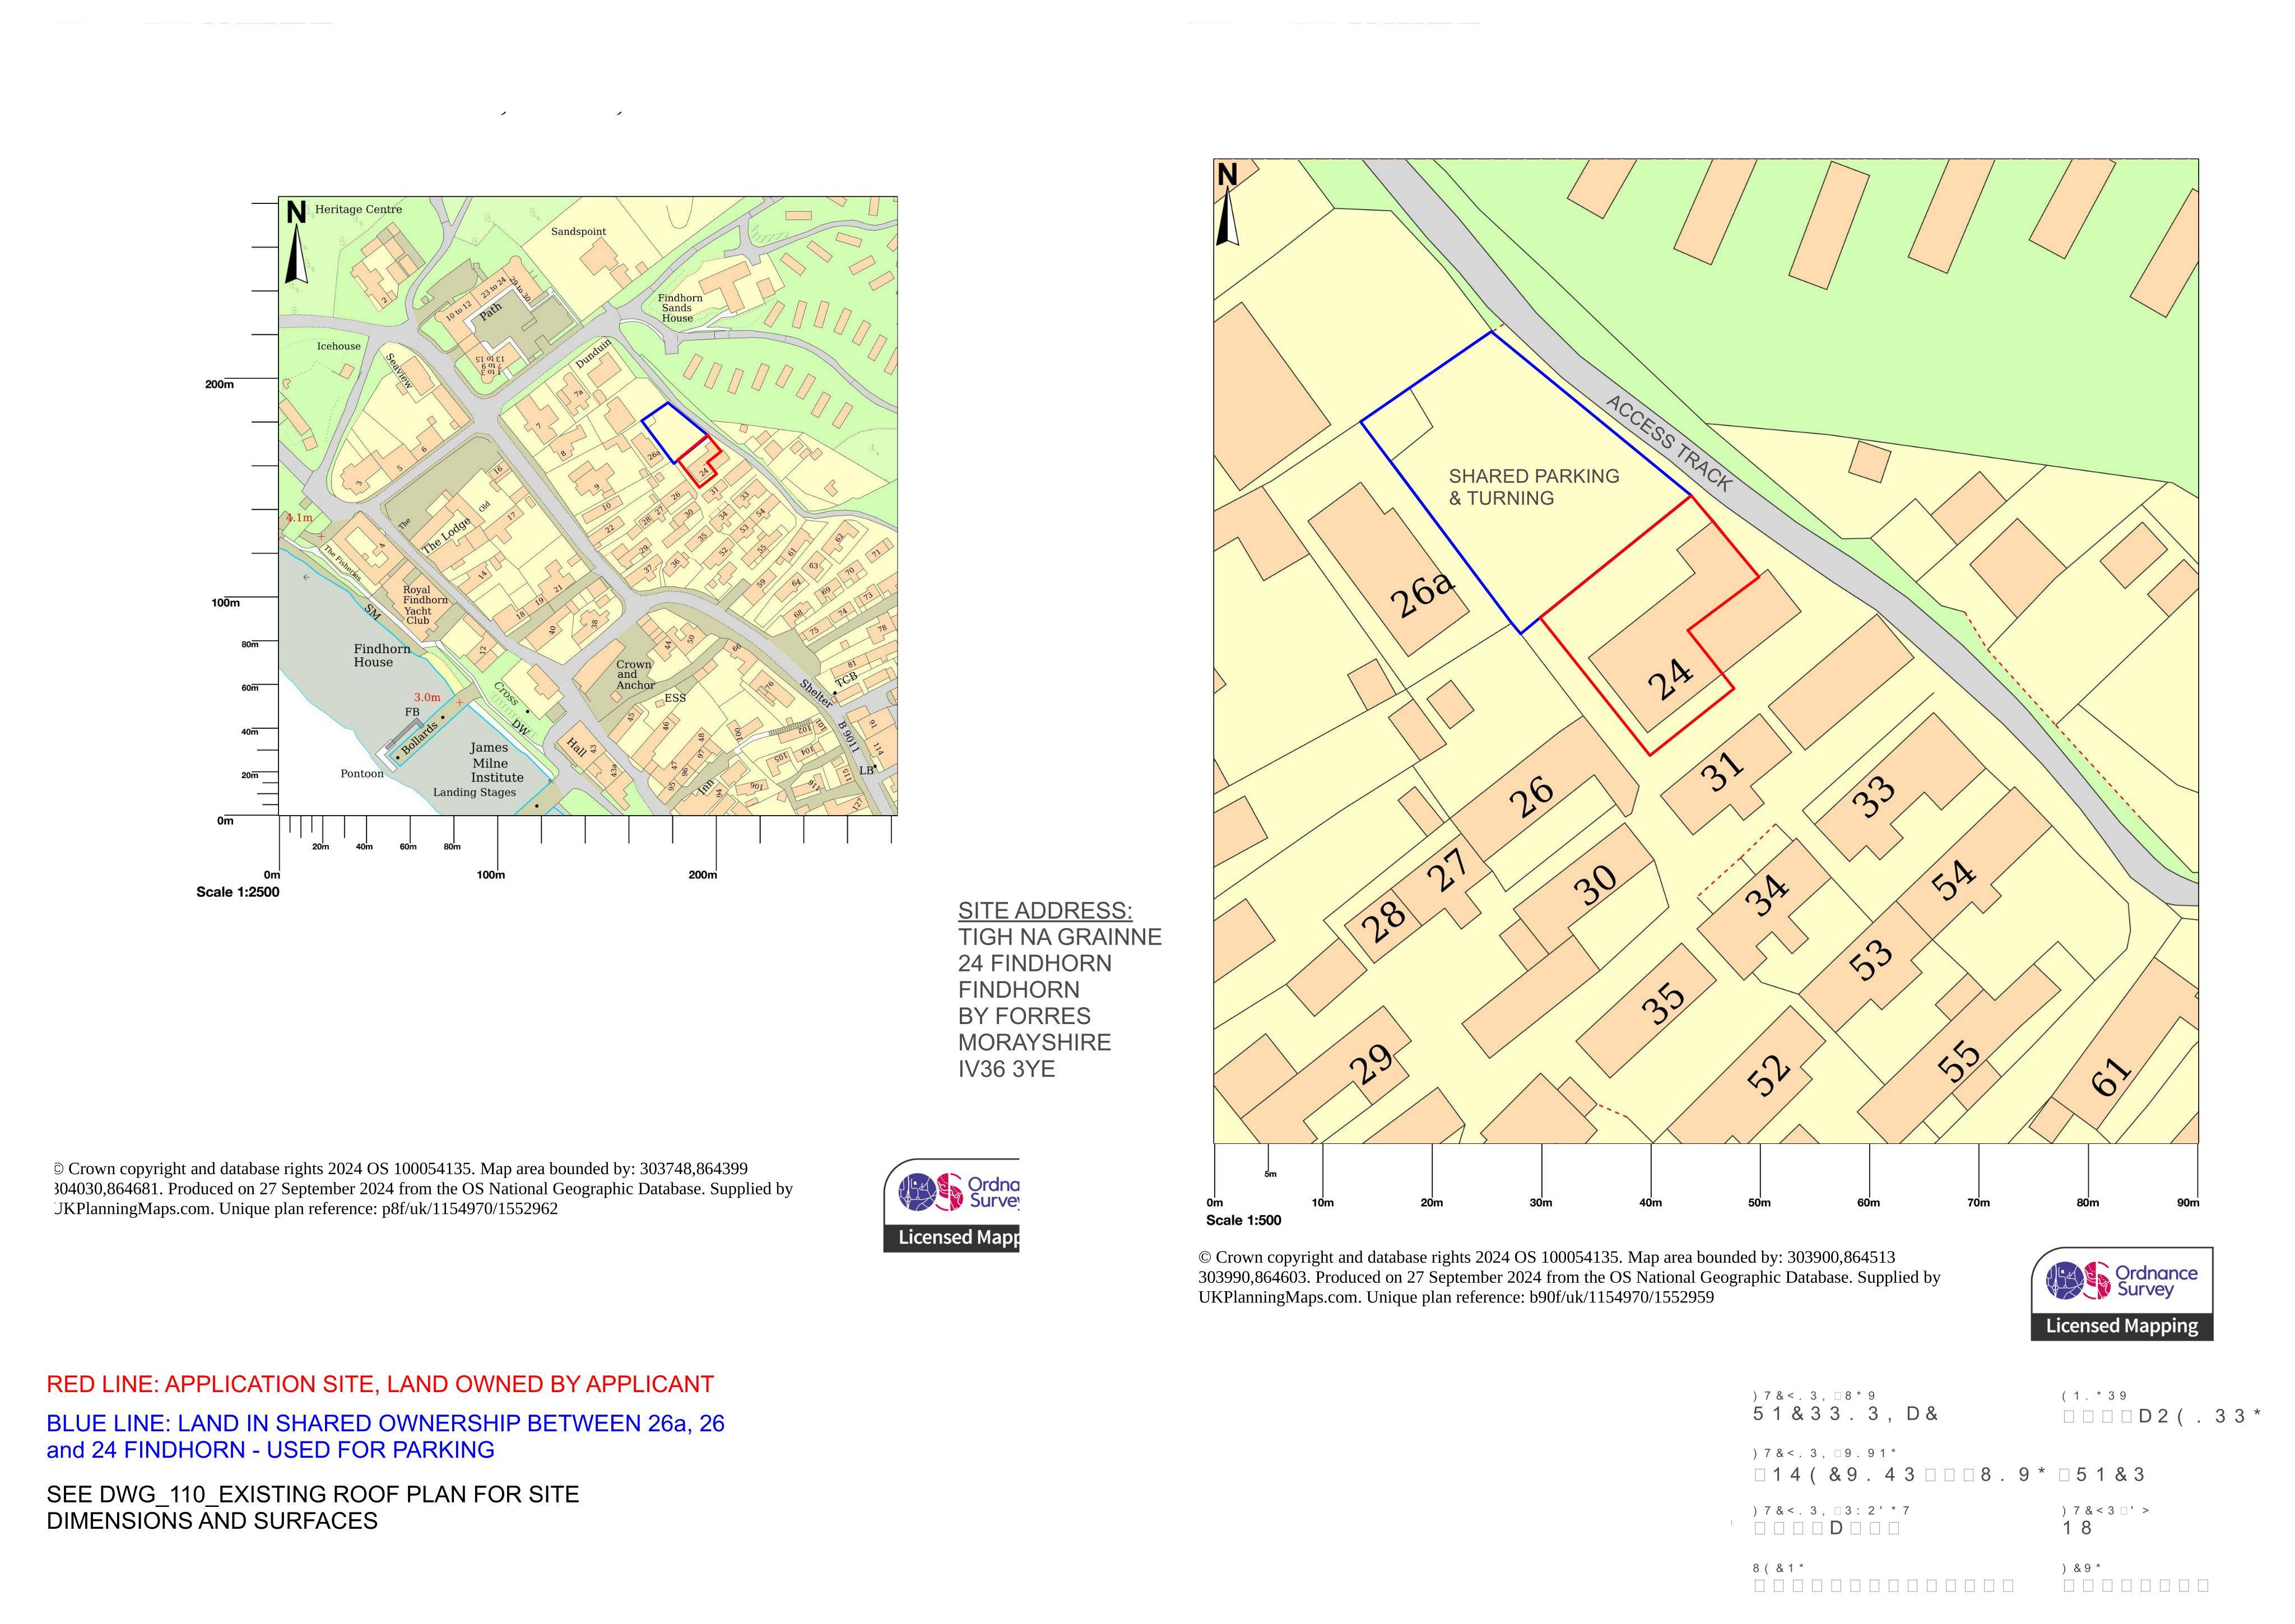
Task: Click building number 35 on the 1:500 plan
Action: (1663, 1003)
